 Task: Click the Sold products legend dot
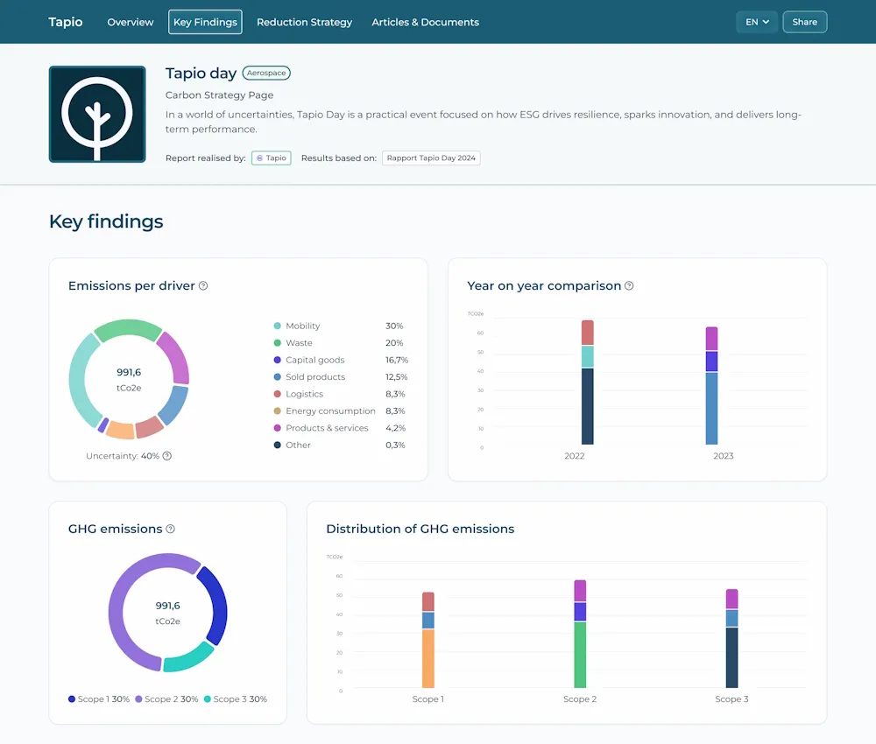(x=277, y=376)
